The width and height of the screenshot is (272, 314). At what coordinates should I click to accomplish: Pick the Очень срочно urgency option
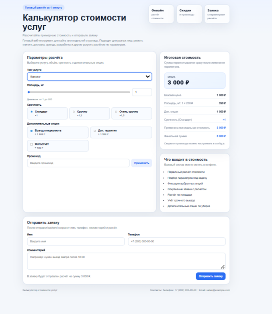click(x=116, y=112)
